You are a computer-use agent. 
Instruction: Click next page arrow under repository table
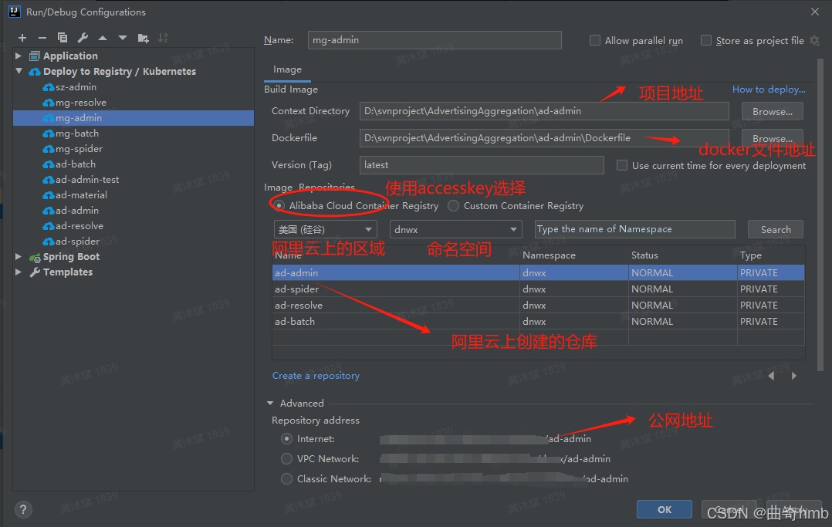coord(793,376)
